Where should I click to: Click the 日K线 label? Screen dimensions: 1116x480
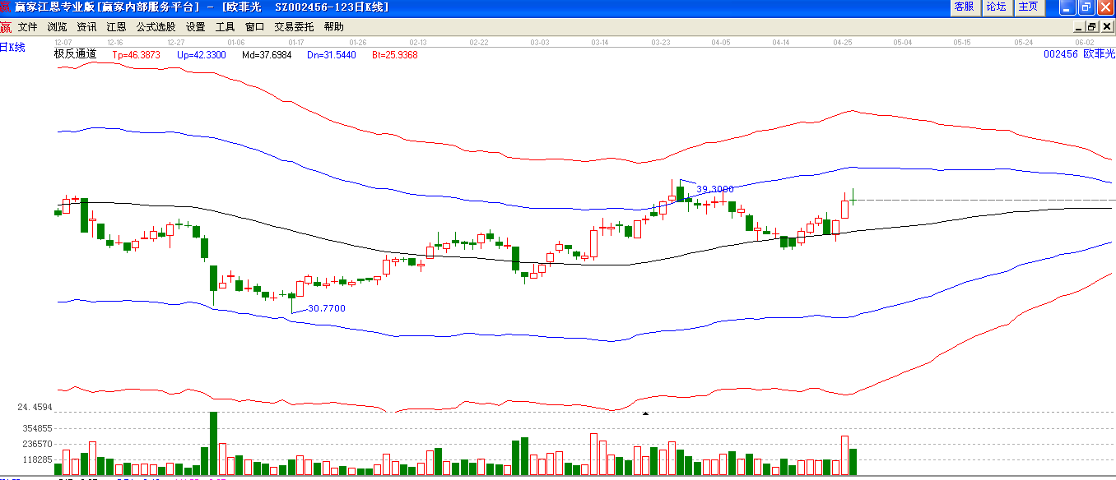coord(12,48)
